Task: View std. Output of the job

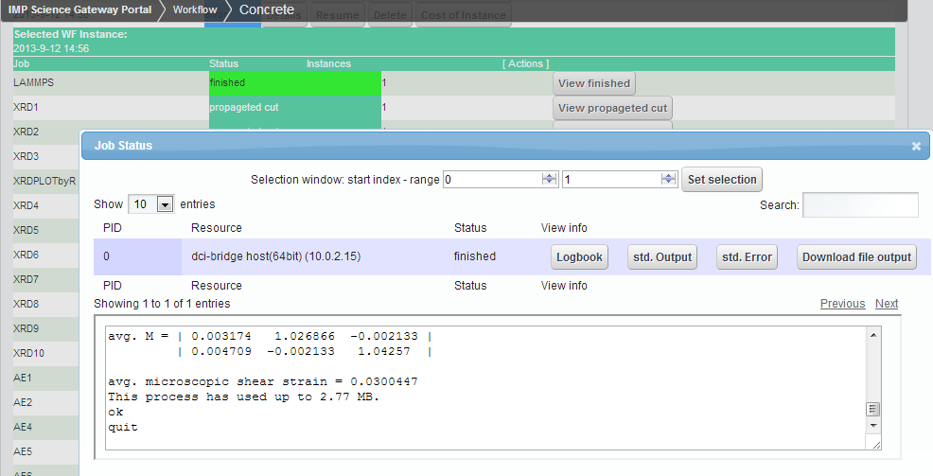Action: 661,256
